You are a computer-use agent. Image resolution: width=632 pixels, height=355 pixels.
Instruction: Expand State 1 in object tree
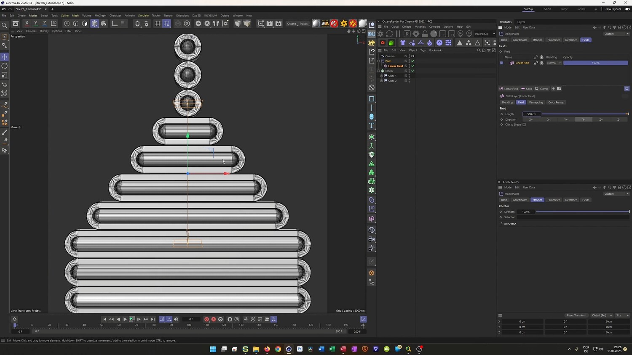click(x=382, y=76)
